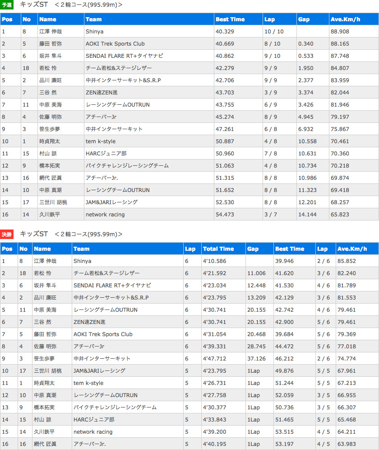Click Team header in the 予選 table
Viewport: 379px width, 450px height.
pos(93,19)
